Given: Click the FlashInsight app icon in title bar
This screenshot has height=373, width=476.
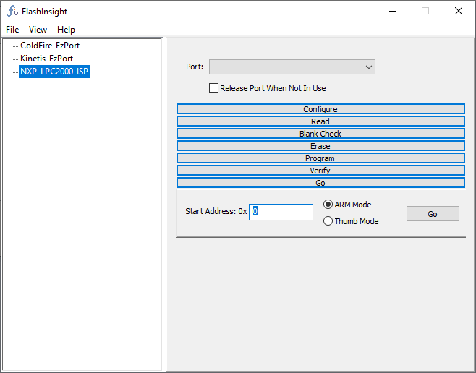Looking at the screenshot, I should (x=12, y=11).
